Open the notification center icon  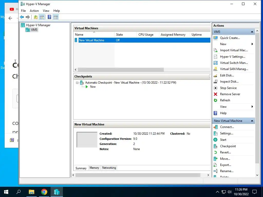pos(255,192)
